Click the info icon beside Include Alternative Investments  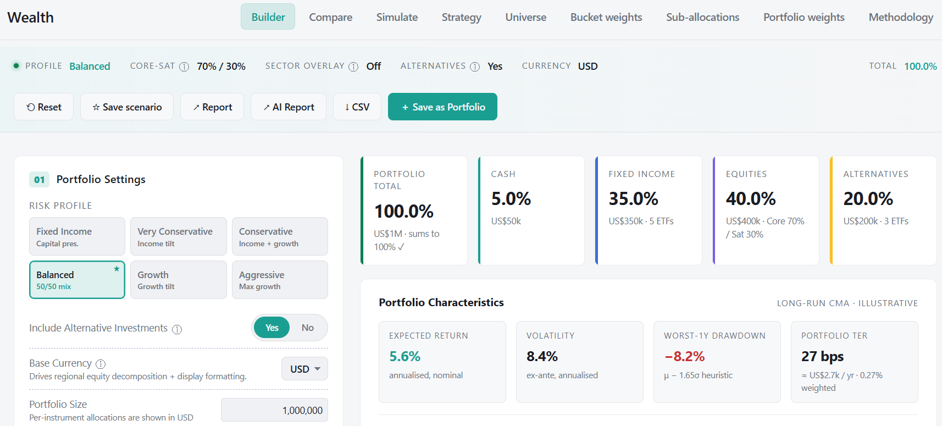(177, 329)
